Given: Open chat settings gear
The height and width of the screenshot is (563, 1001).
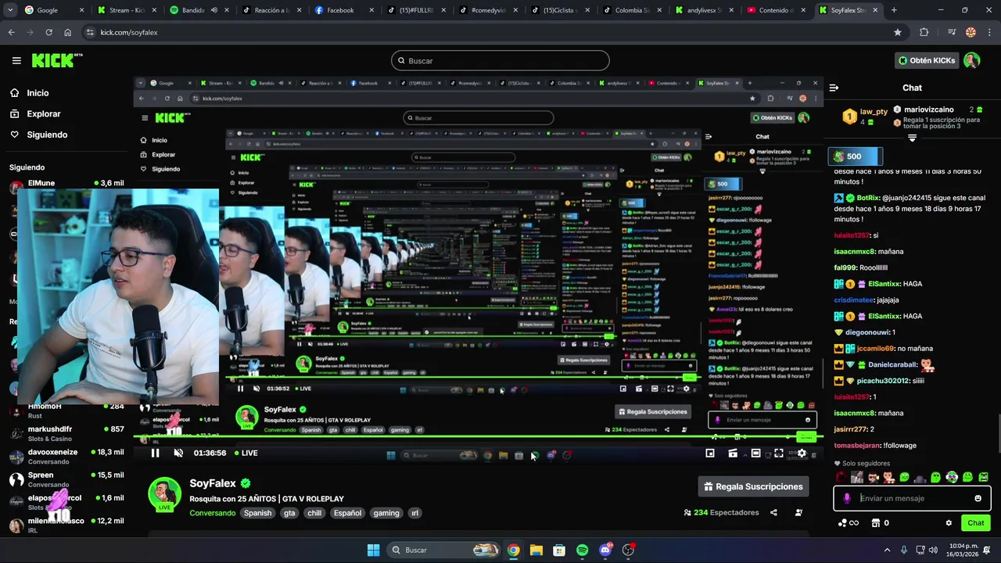Looking at the screenshot, I should pyautogui.click(x=949, y=523).
